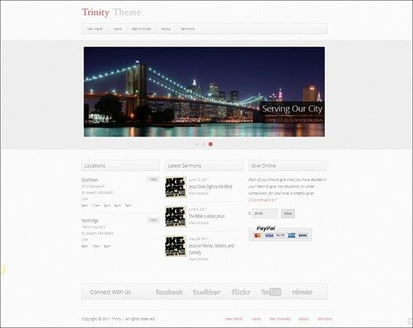Open Info for Southtown location
The width and height of the screenshot is (413, 328).
point(153,179)
